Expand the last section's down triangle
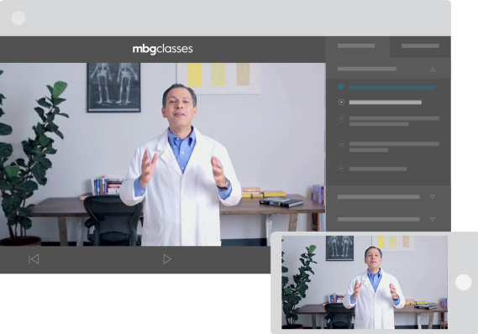 [433, 219]
